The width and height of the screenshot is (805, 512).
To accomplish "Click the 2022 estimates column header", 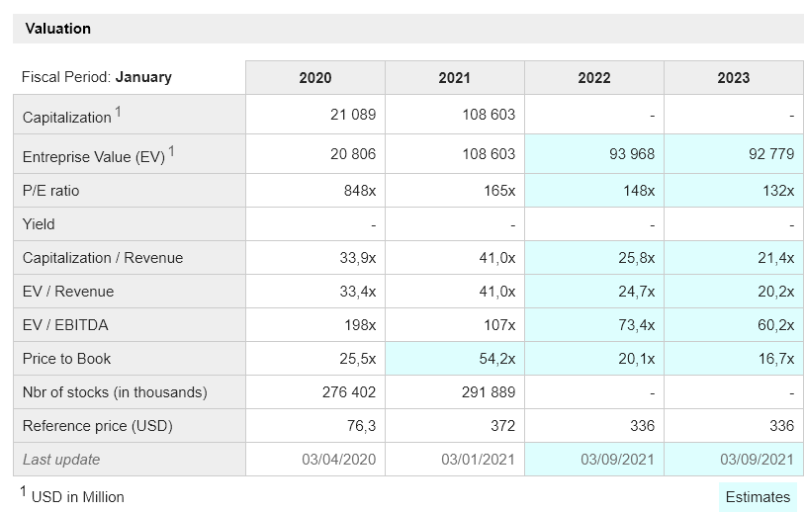I will (x=593, y=78).
